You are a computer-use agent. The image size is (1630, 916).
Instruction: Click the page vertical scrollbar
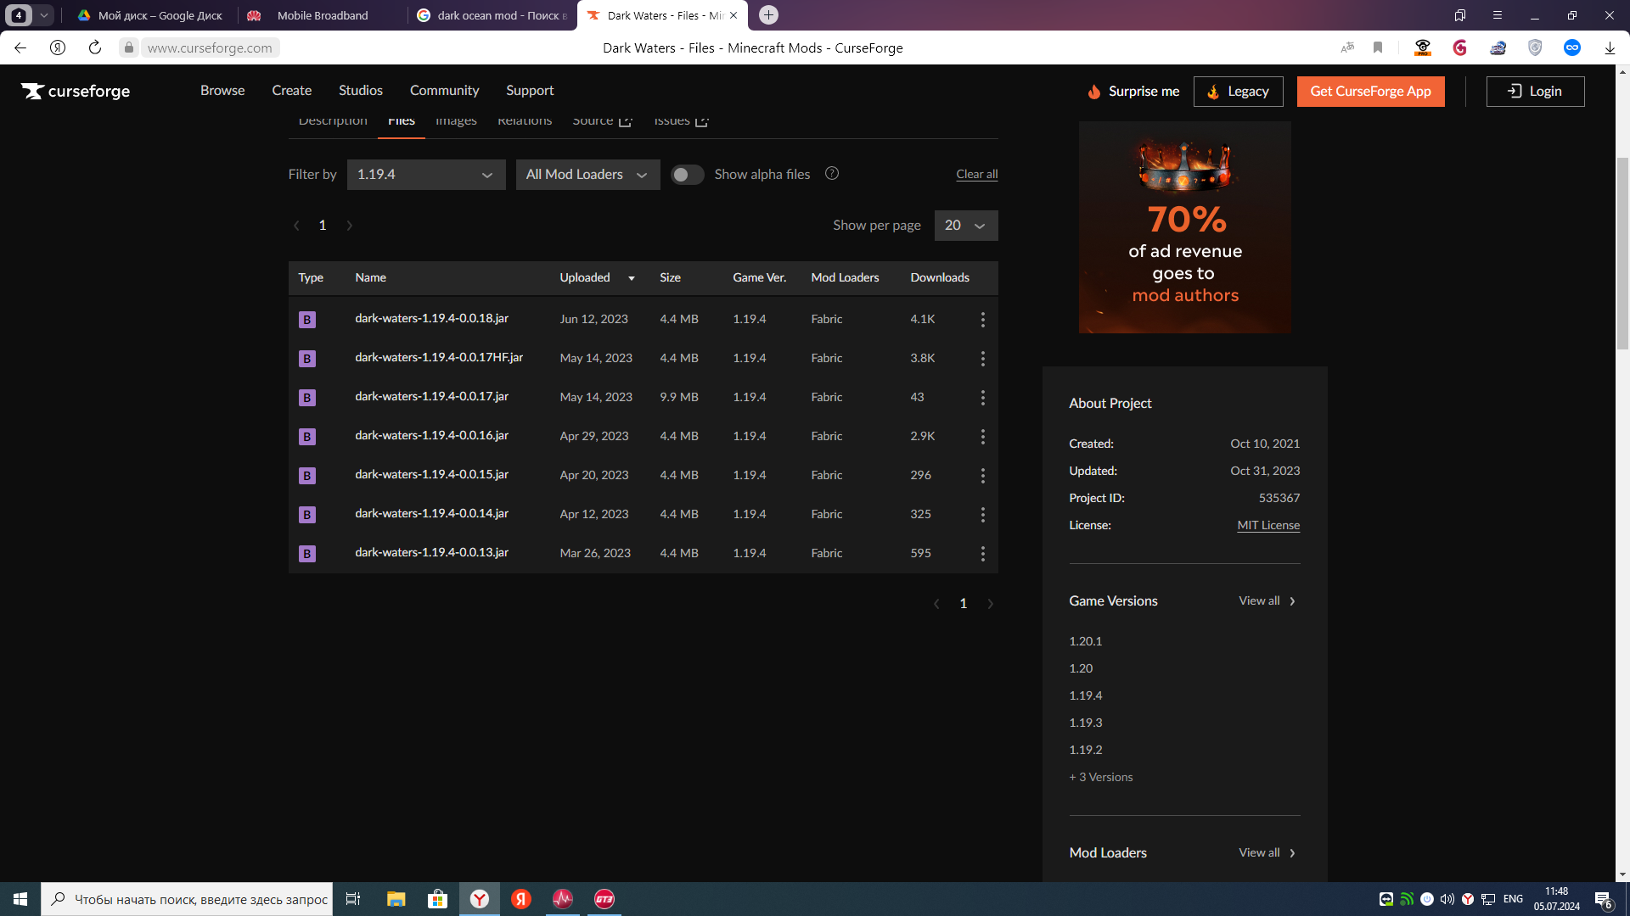coord(1622,254)
